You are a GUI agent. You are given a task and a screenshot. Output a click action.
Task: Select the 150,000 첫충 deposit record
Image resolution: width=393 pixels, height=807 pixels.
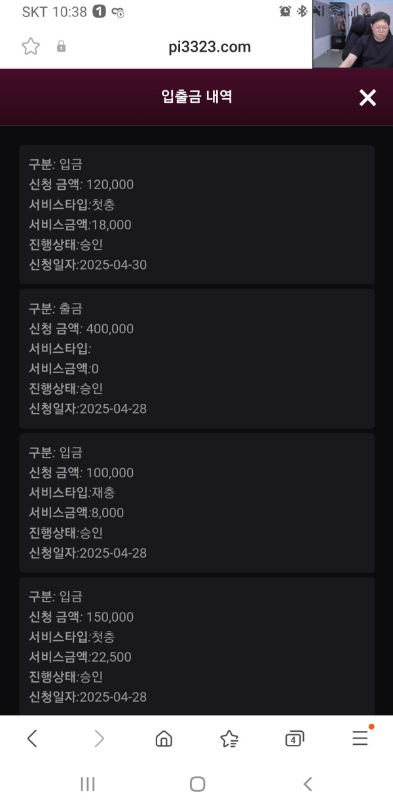[196, 647]
